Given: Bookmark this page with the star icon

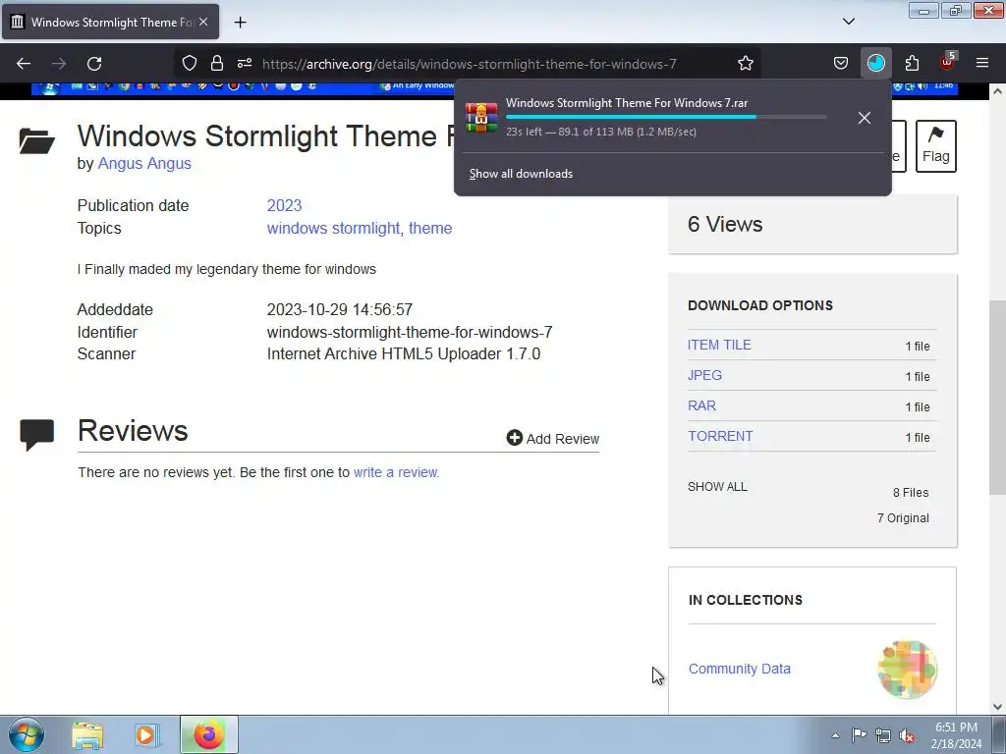Looking at the screenshot, I should coord(745,64).
